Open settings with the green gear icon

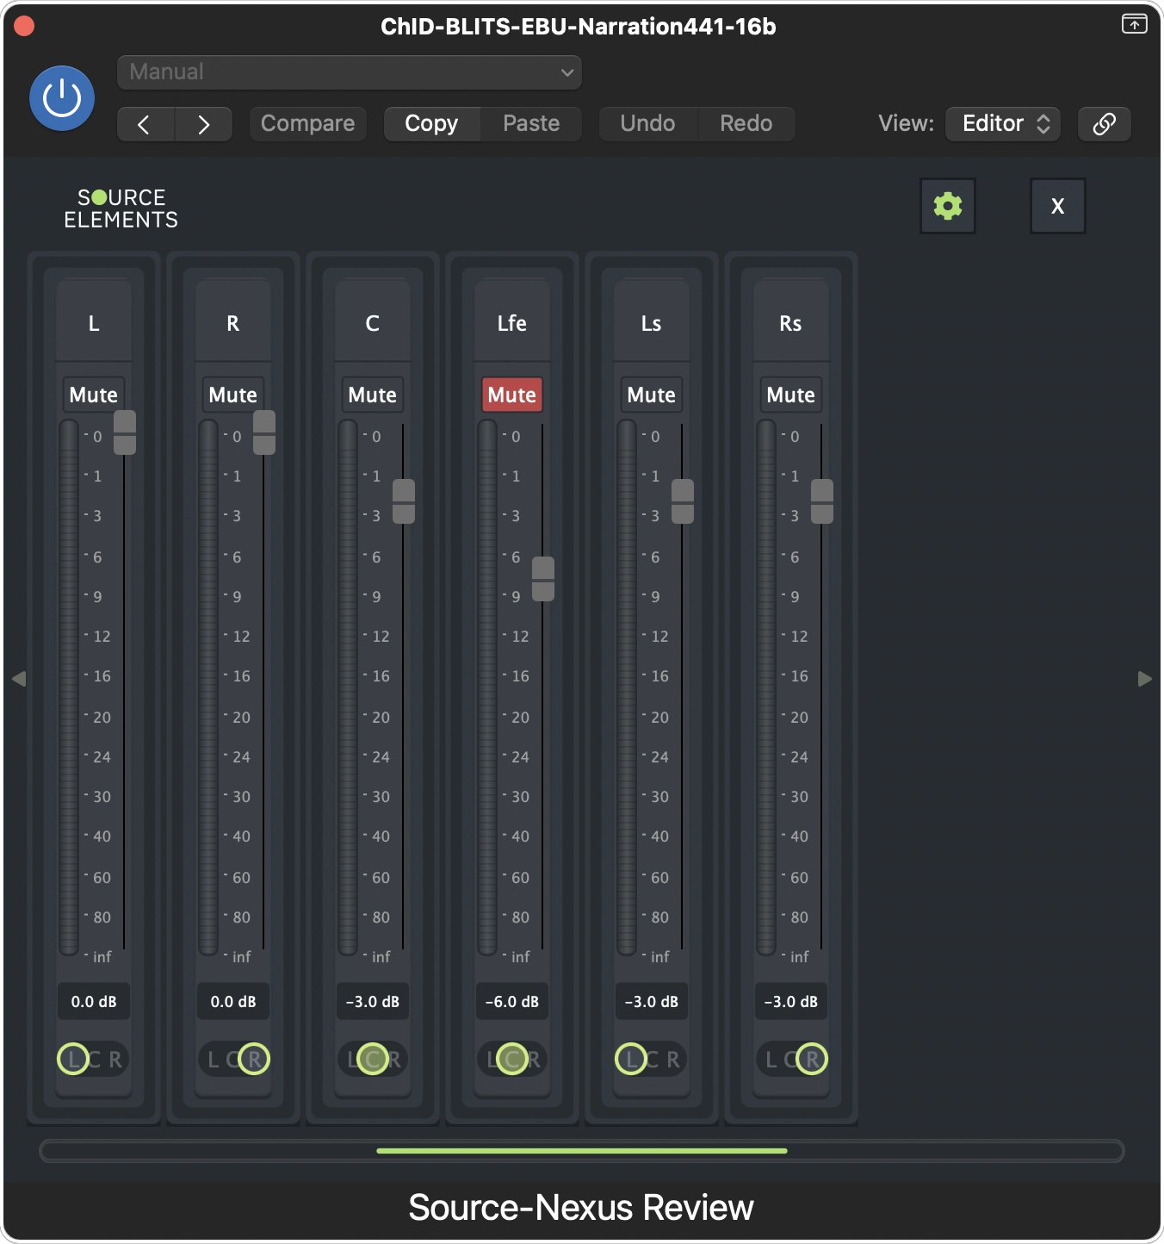[948, 206]
